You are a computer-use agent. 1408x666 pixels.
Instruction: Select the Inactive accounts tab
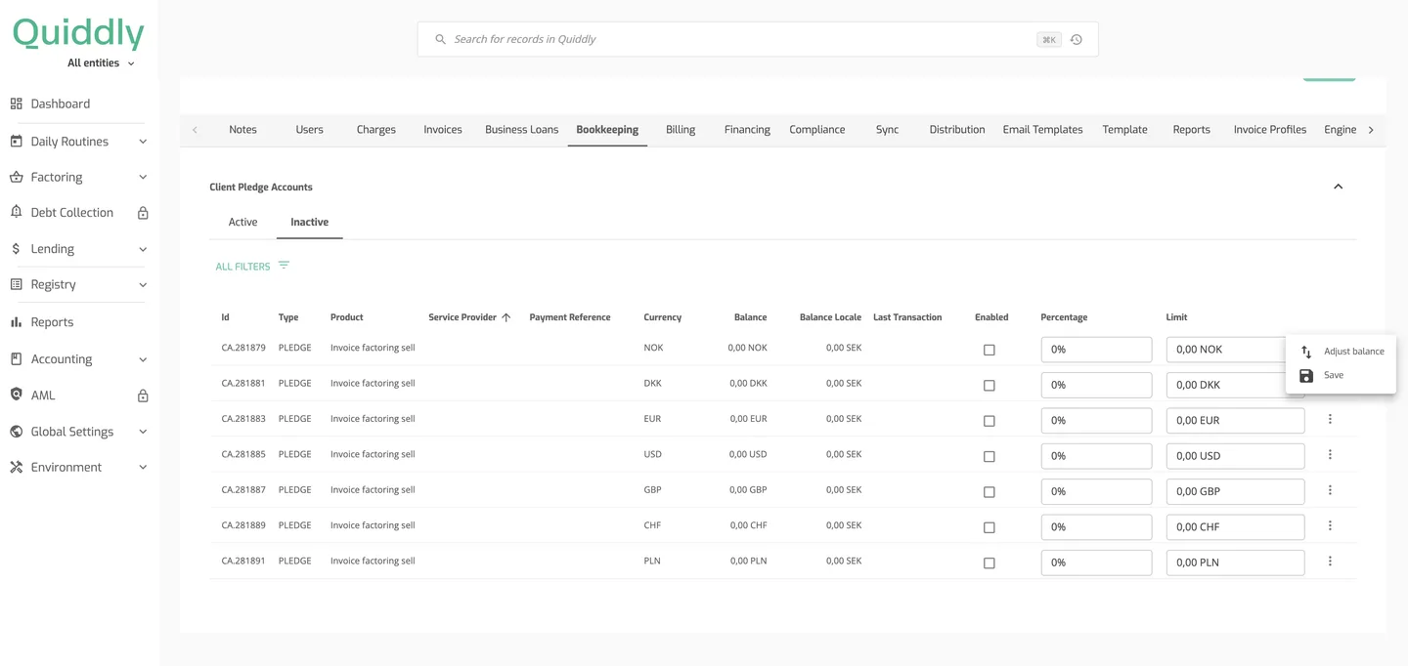[309, 222]
